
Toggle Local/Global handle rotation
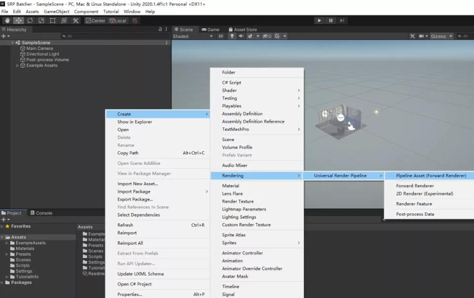click(118, 21)
